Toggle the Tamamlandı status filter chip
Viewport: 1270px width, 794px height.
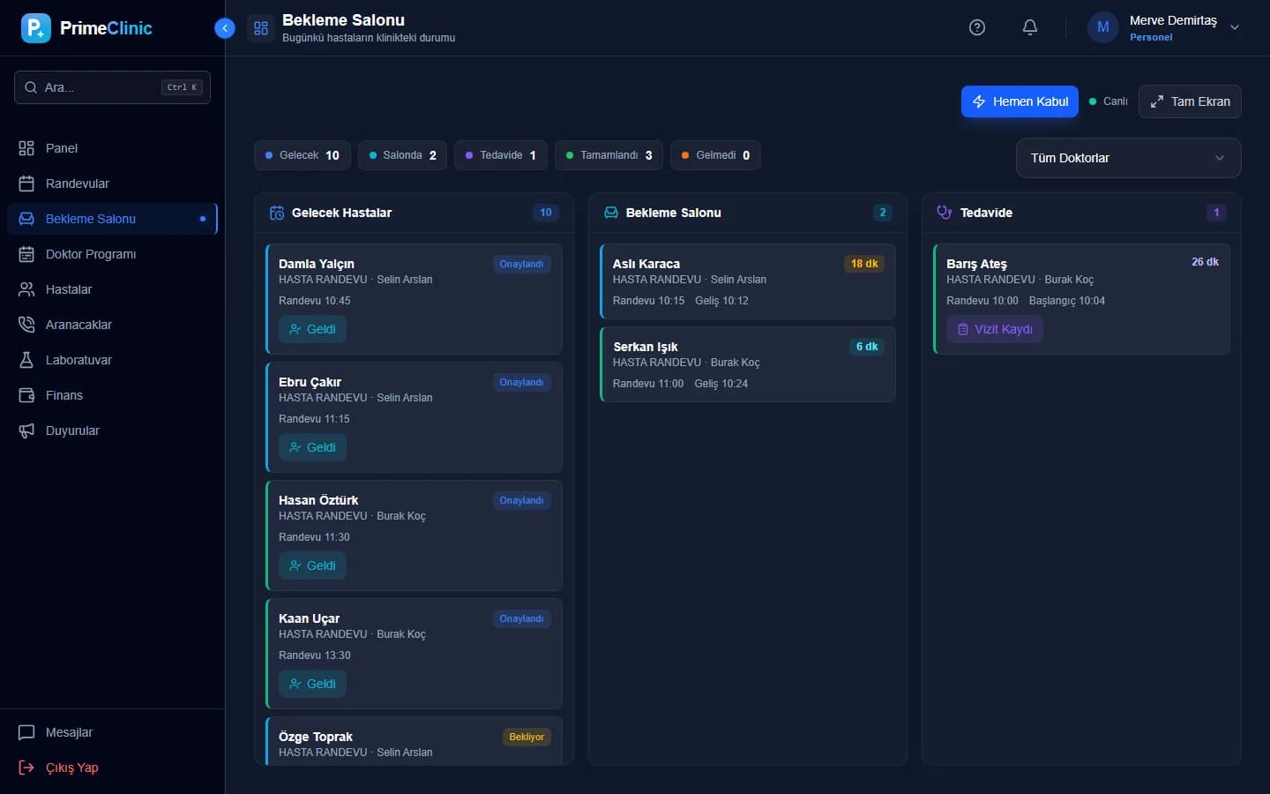pos(609,155)
